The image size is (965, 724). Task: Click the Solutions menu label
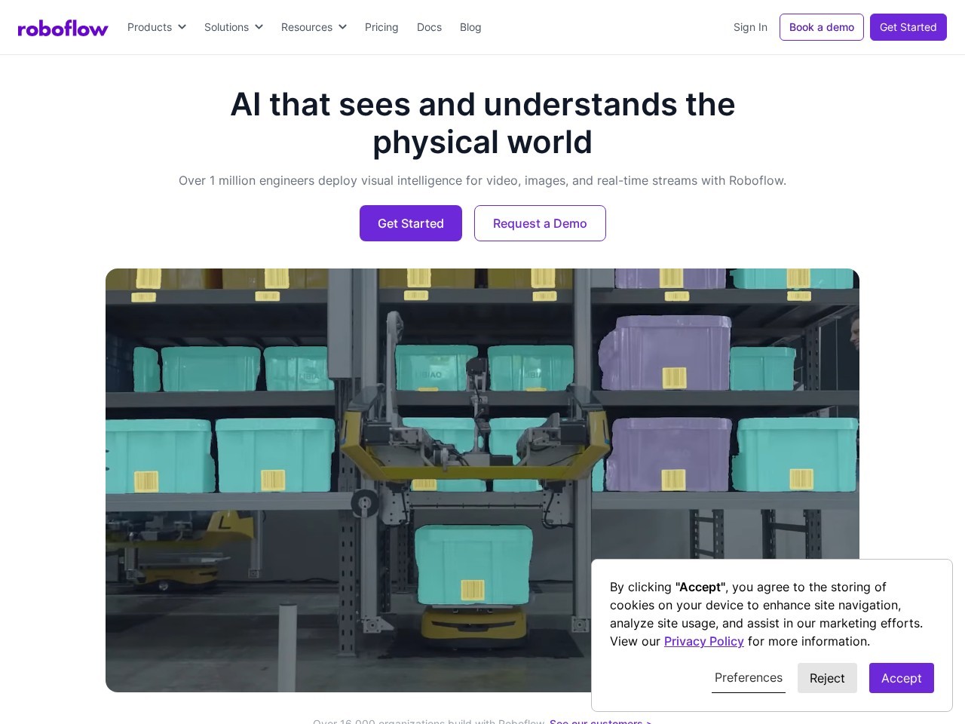pos(226,27)
